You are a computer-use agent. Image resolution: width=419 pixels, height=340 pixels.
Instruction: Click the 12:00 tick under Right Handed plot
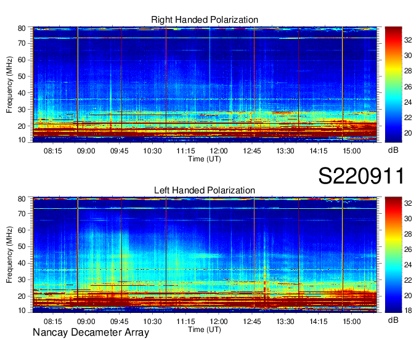[x=219, y=151]
